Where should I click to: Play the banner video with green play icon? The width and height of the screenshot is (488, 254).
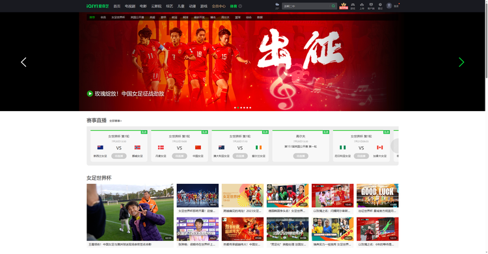point(90,94)
